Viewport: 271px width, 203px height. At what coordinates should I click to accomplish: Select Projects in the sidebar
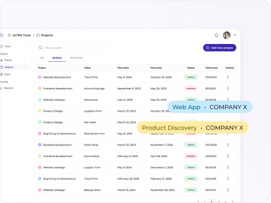pyautogui.click(x=9, y=67)
